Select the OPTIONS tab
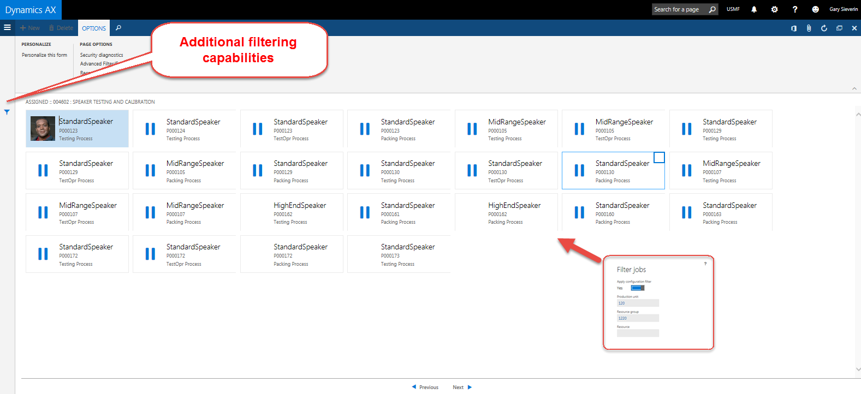Viewport: 861px width, 394px height. [x=94, y=28]
